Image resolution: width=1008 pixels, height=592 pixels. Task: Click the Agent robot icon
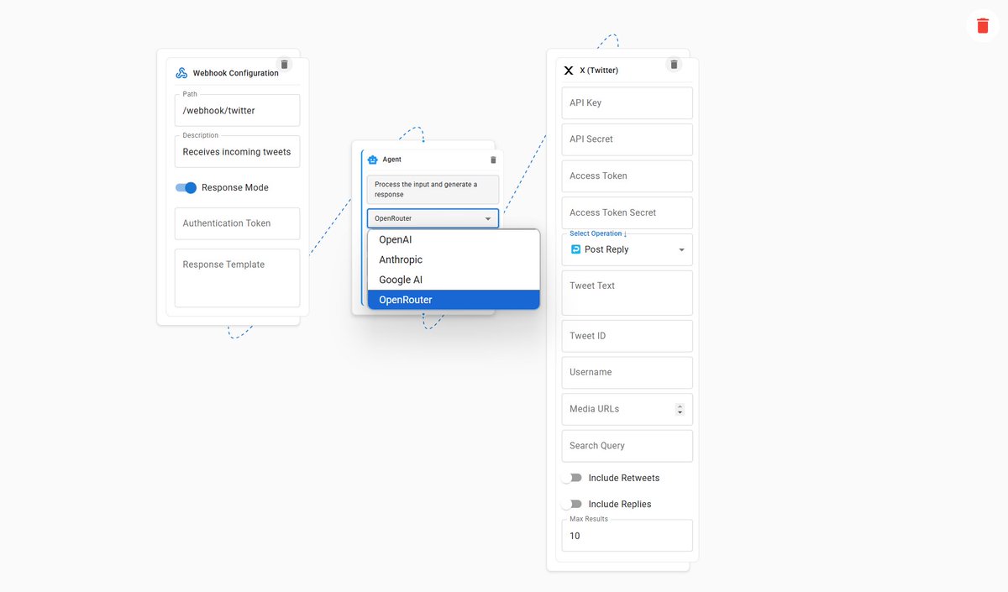coord(373,160)
